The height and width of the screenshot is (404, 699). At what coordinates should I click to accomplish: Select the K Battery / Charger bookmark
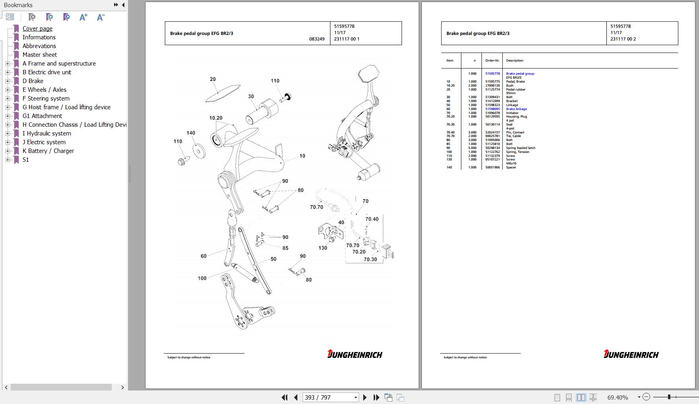pyautogui.click(x=48, y=151)
